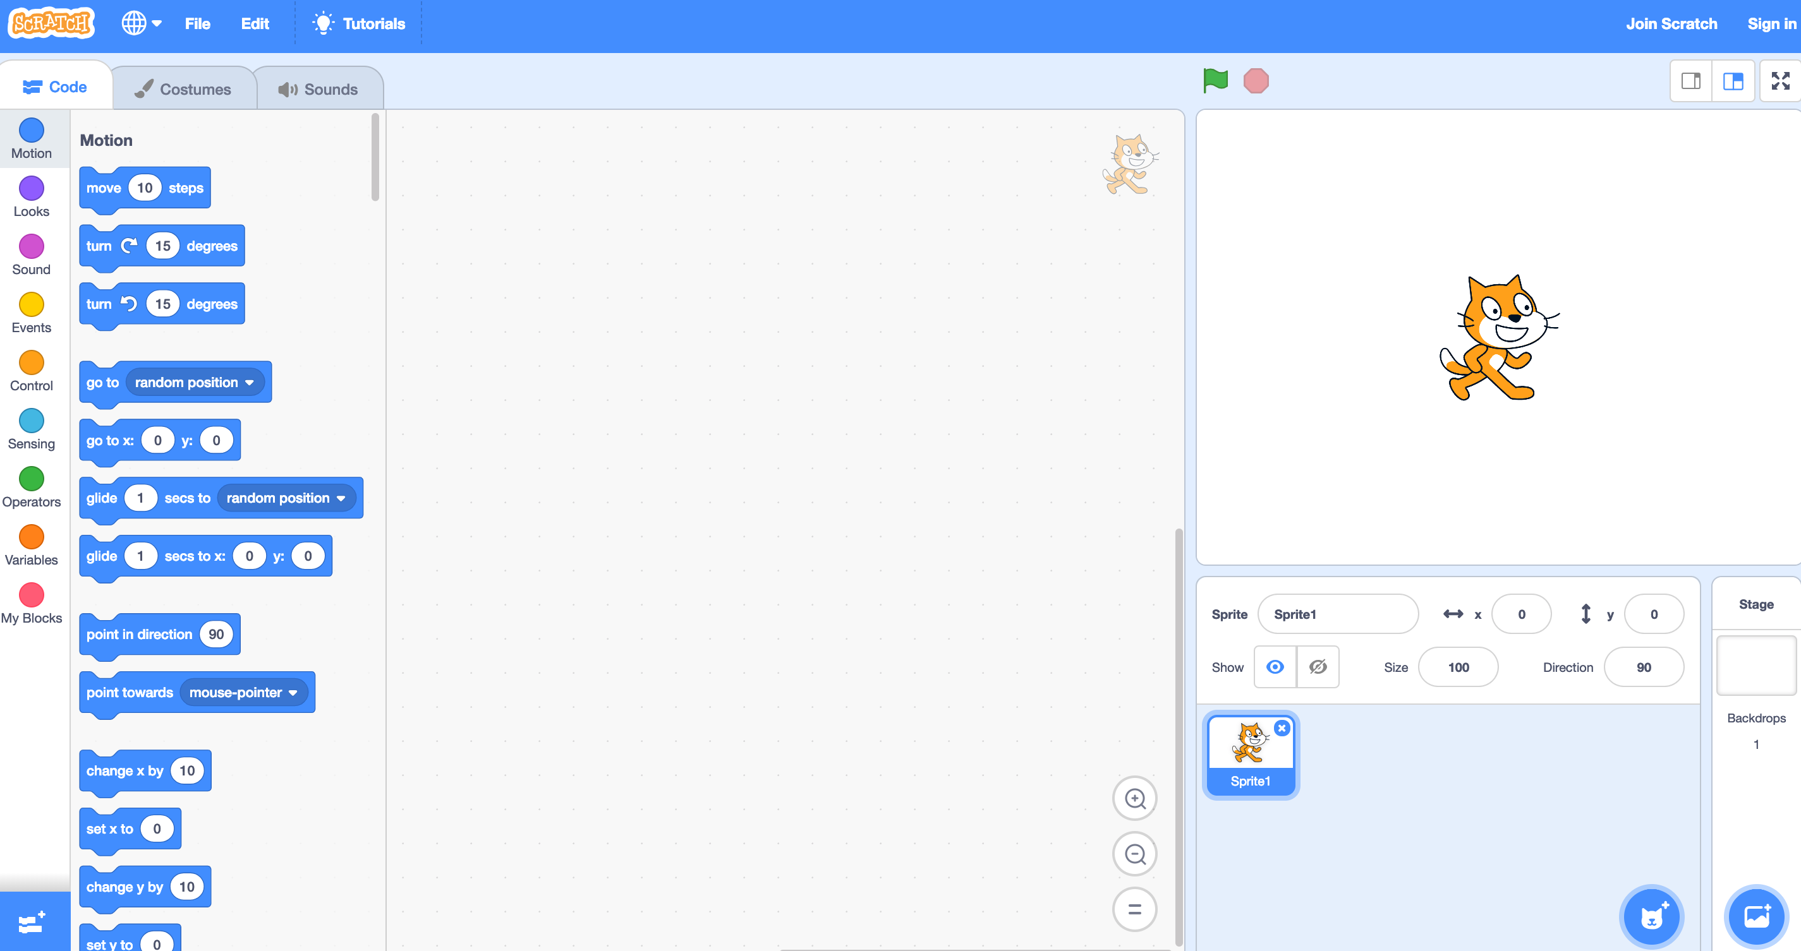This screenshot has height=951, width=1801.
Task: Enter full screen stage mode
Action: (x=1780, y=81)
